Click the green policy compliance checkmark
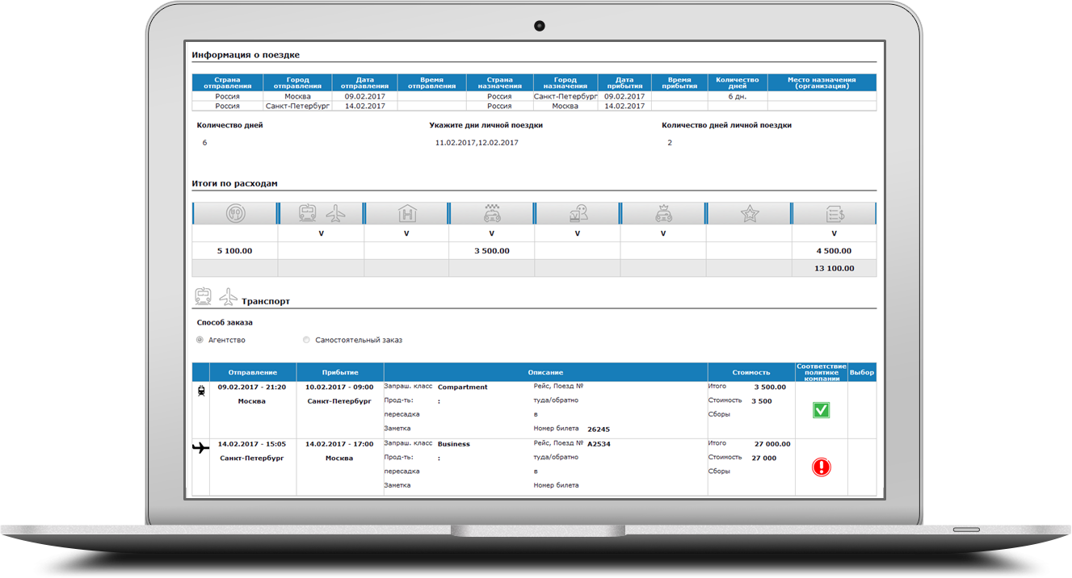The width and height of the screenshot is (1072, 578). point(821,410)
